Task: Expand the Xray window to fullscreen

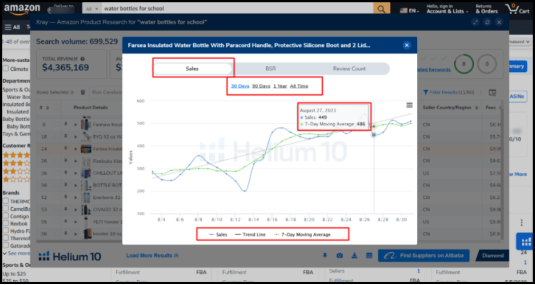Action: coord(475,22)
